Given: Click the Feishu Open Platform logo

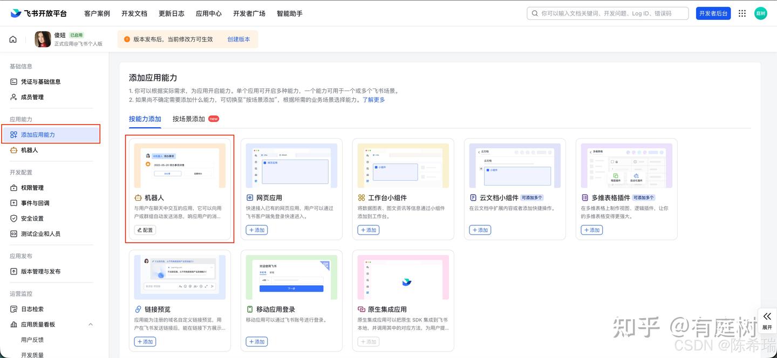Looking at the screenshot, I should click(38, 13).
